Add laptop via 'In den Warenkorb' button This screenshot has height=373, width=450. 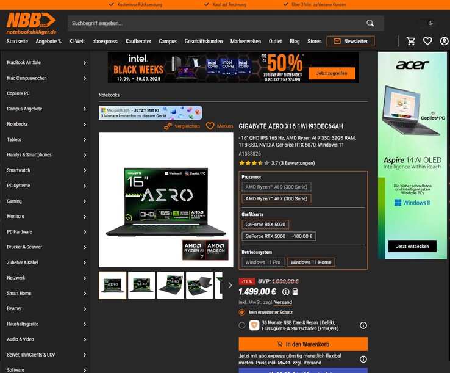[303, 344]
